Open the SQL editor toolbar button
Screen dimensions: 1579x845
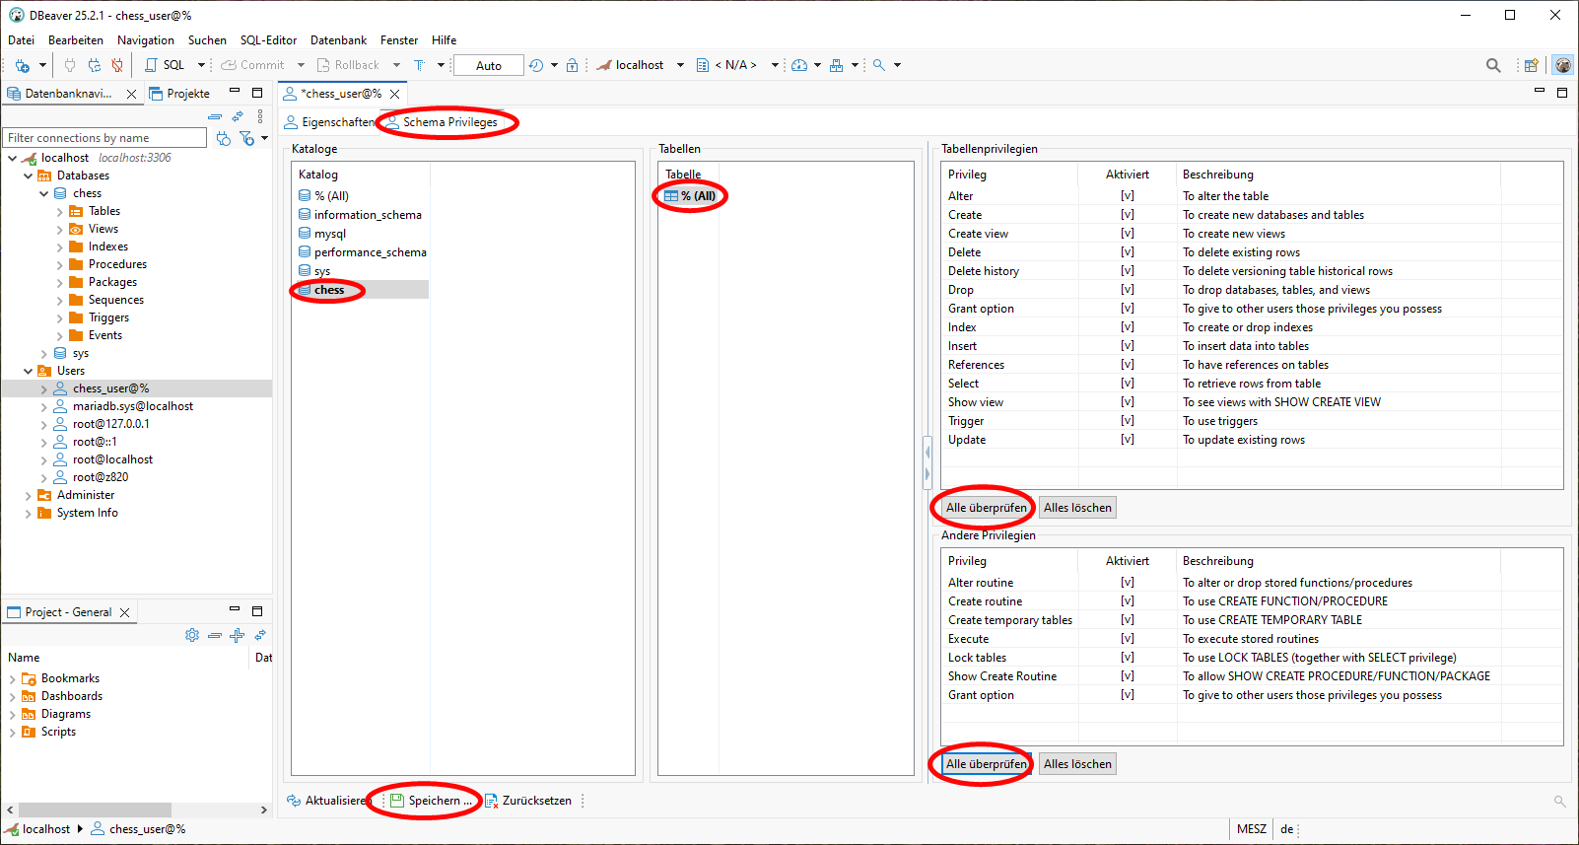click(166, 65)
